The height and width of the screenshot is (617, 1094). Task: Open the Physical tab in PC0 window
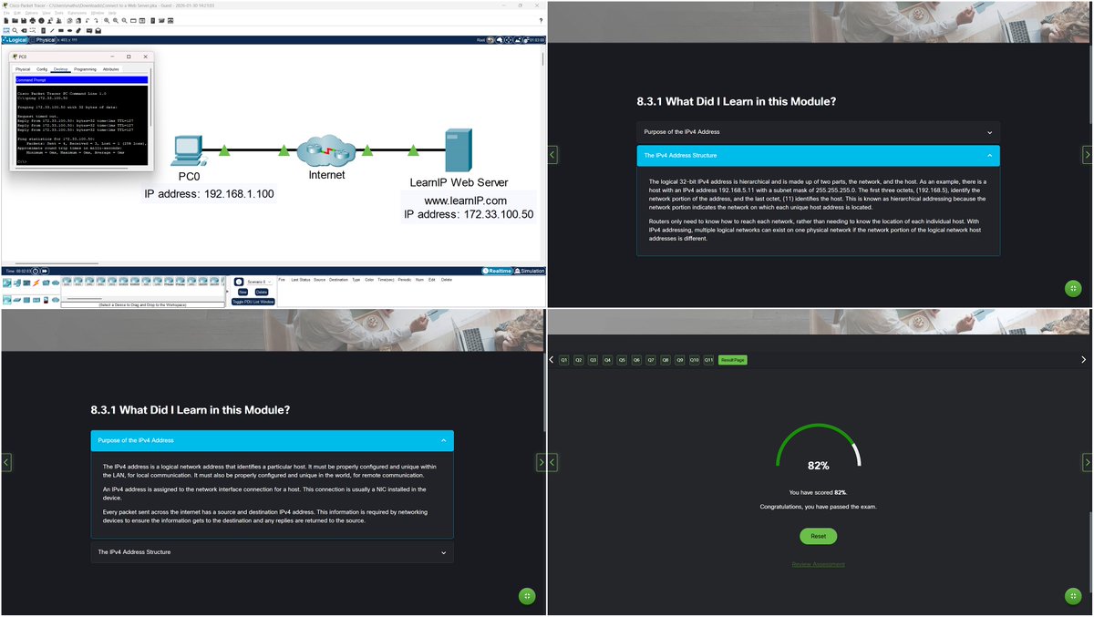[23, 69]
